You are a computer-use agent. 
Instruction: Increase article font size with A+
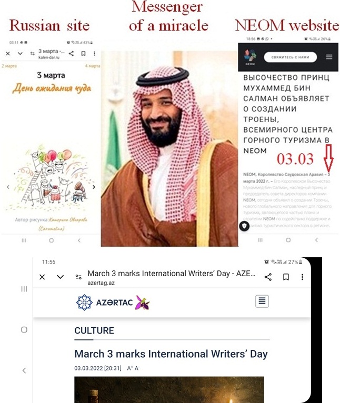pos(130,368)
